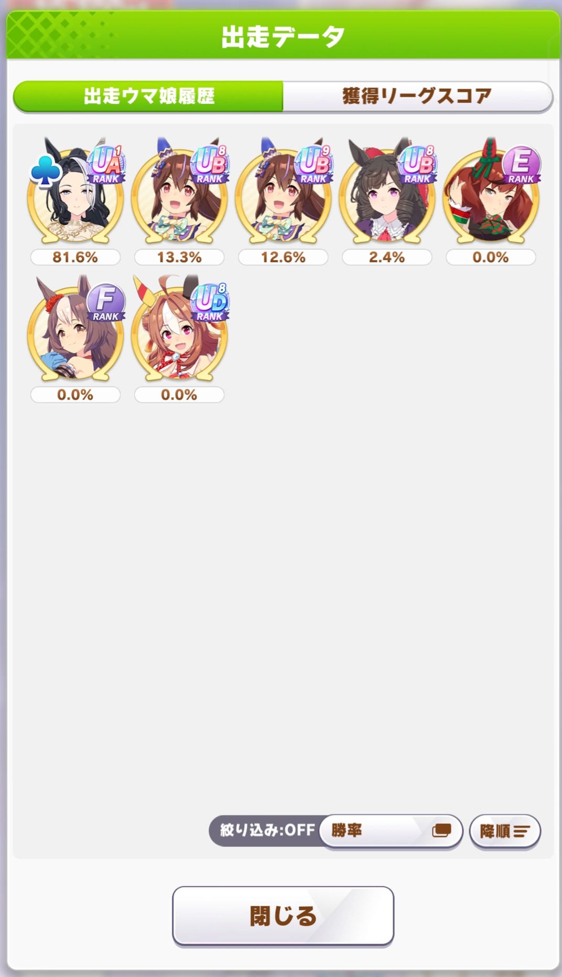
Task: Click the blue club badge icon
Action: point(44,171)
